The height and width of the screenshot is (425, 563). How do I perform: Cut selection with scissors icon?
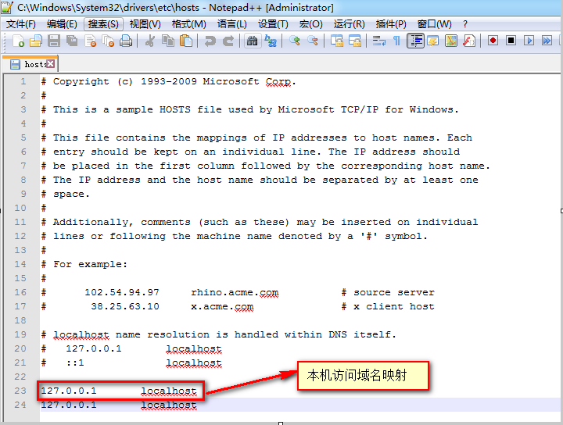tap(149, 41)
